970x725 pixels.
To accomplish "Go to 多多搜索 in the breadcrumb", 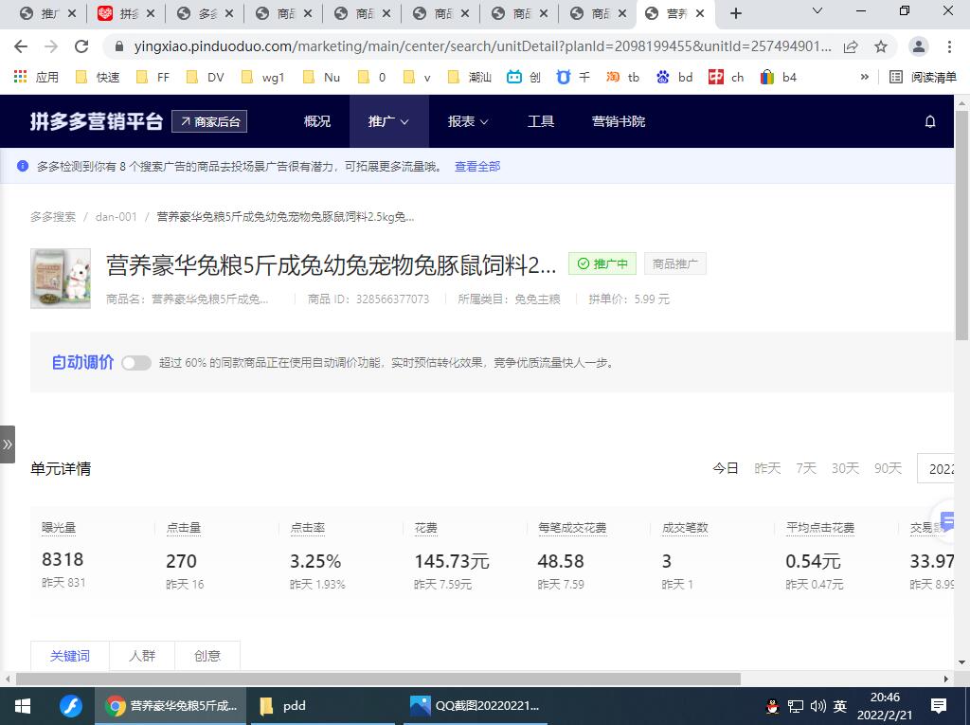I will pyautogui.click(x=53, y=217).
